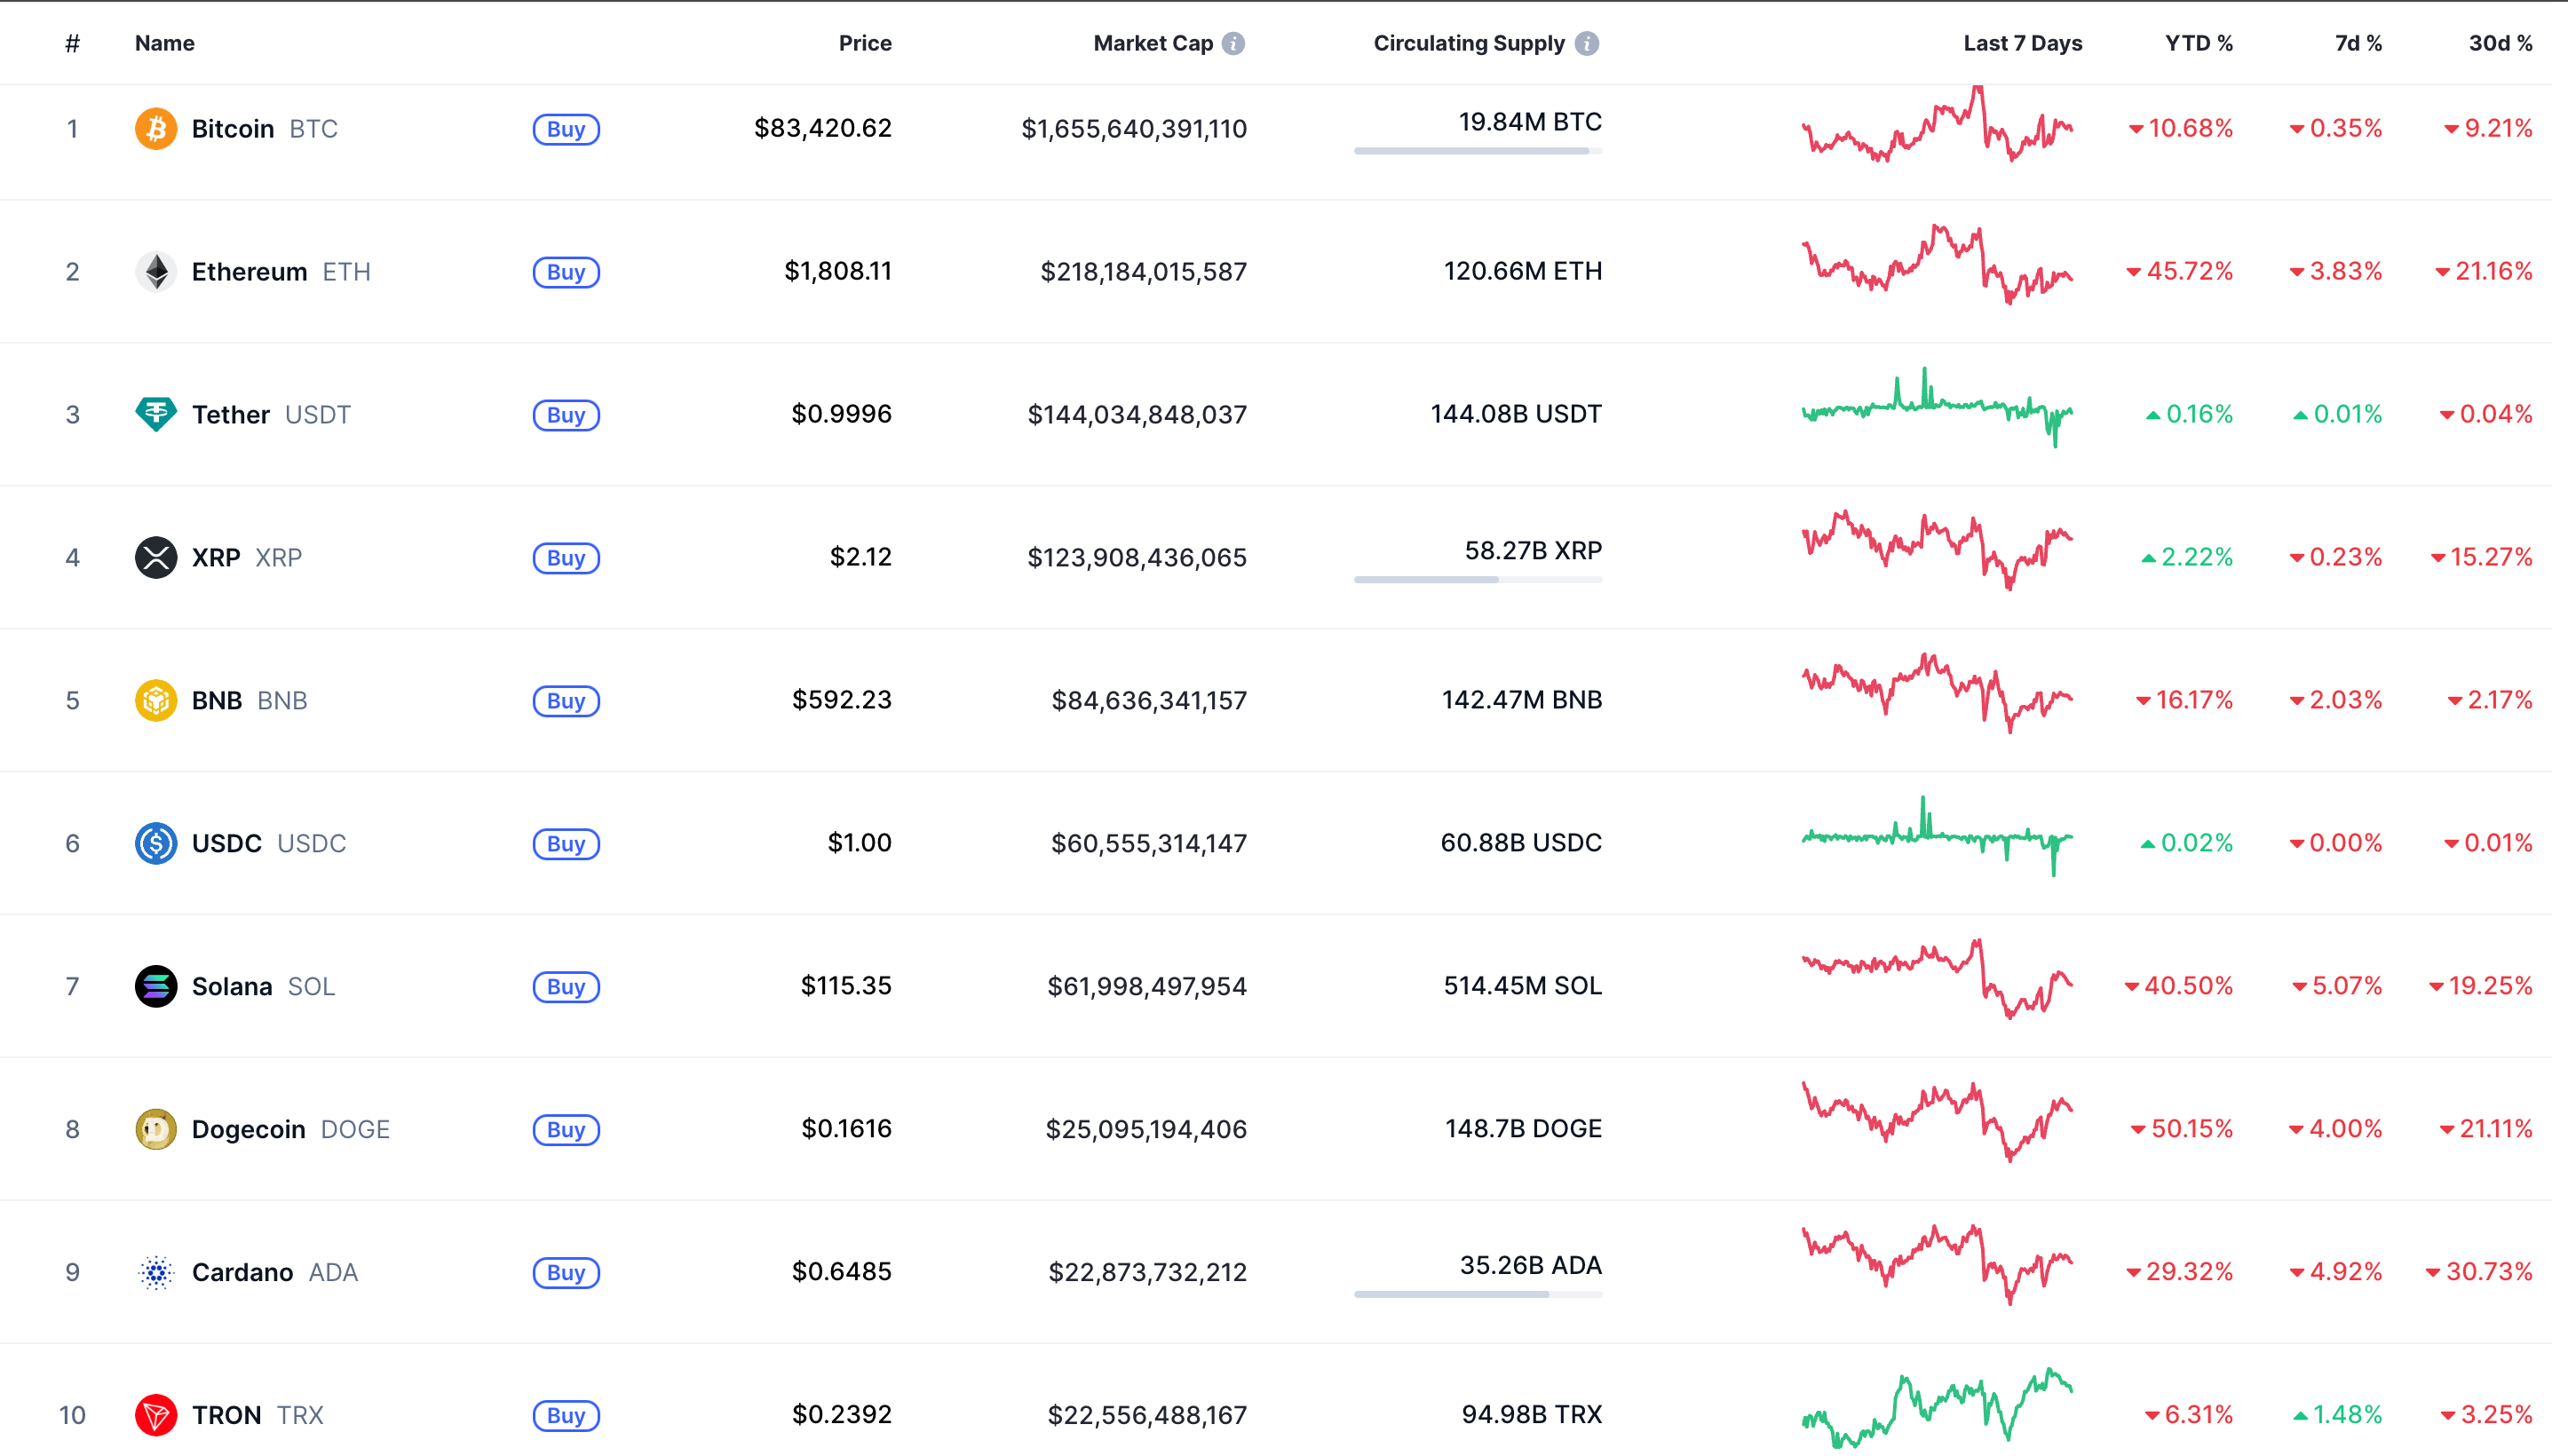Open the Dogecoin DOGE name link

tap(291, 1130)
